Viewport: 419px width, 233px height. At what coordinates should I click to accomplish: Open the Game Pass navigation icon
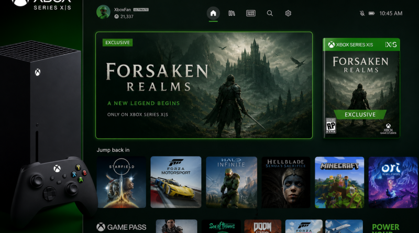click(251, 13)
